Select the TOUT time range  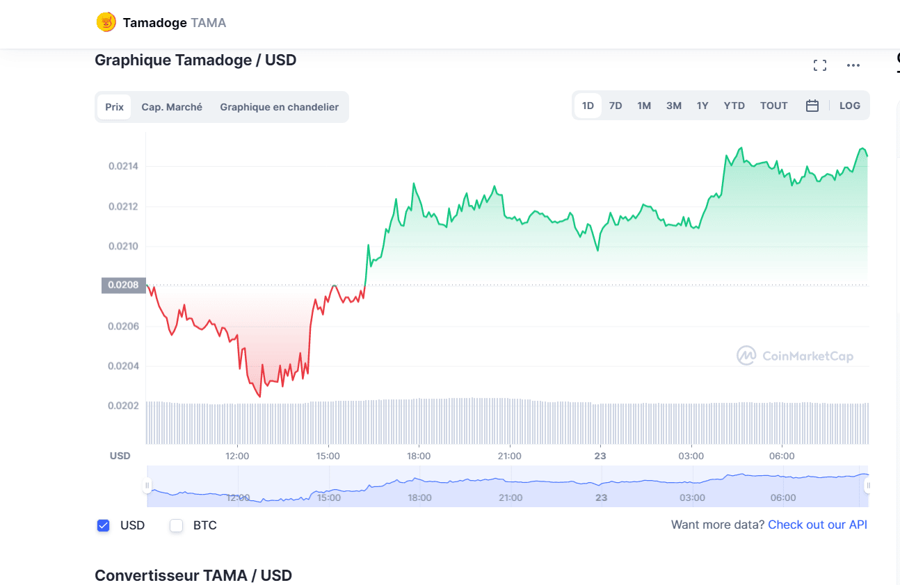[774, 106]
